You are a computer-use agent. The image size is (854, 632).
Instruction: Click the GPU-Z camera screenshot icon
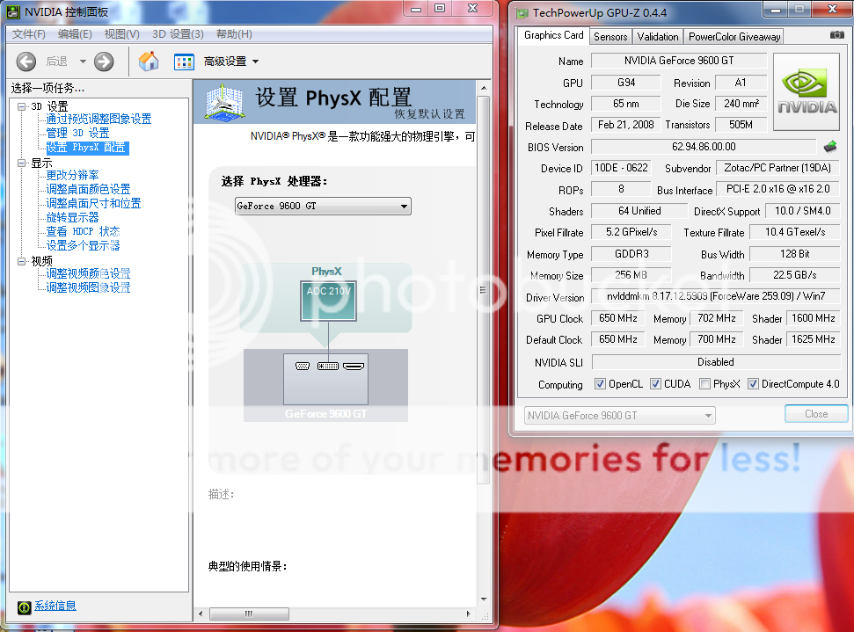(836, 35)
